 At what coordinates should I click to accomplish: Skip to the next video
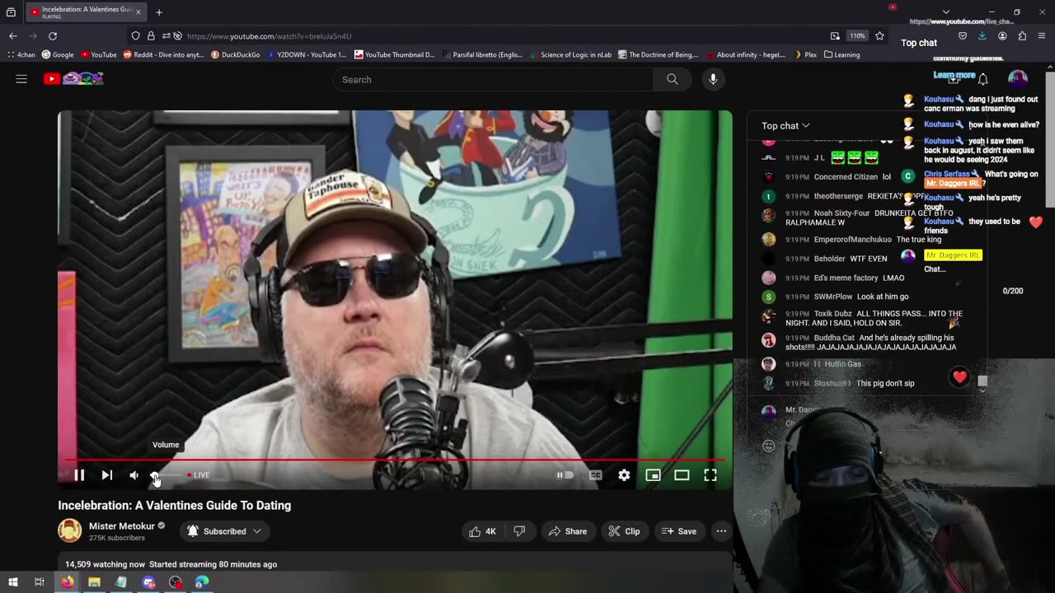(x=106, y=475)
